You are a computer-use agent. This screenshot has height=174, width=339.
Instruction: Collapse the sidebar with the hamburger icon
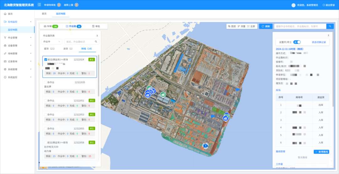[39, 5]
